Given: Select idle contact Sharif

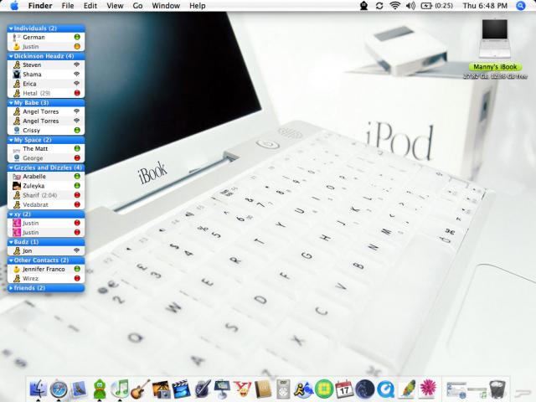Looking at the screenshot, I should pos(46,195).
